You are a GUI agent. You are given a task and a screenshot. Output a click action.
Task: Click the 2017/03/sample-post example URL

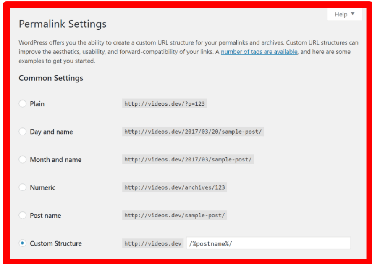(x=188, y=159)
